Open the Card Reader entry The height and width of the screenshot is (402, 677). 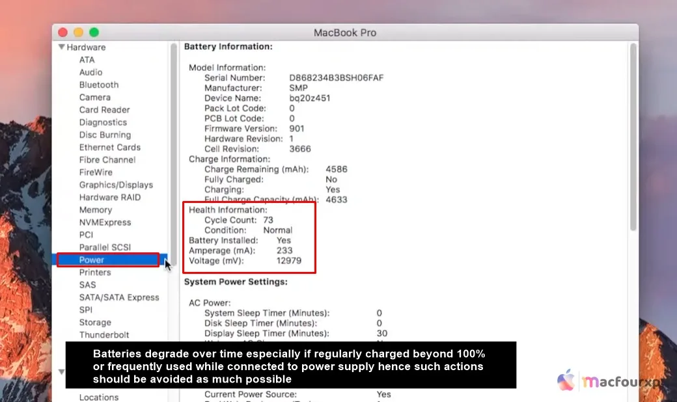point(105,110)
